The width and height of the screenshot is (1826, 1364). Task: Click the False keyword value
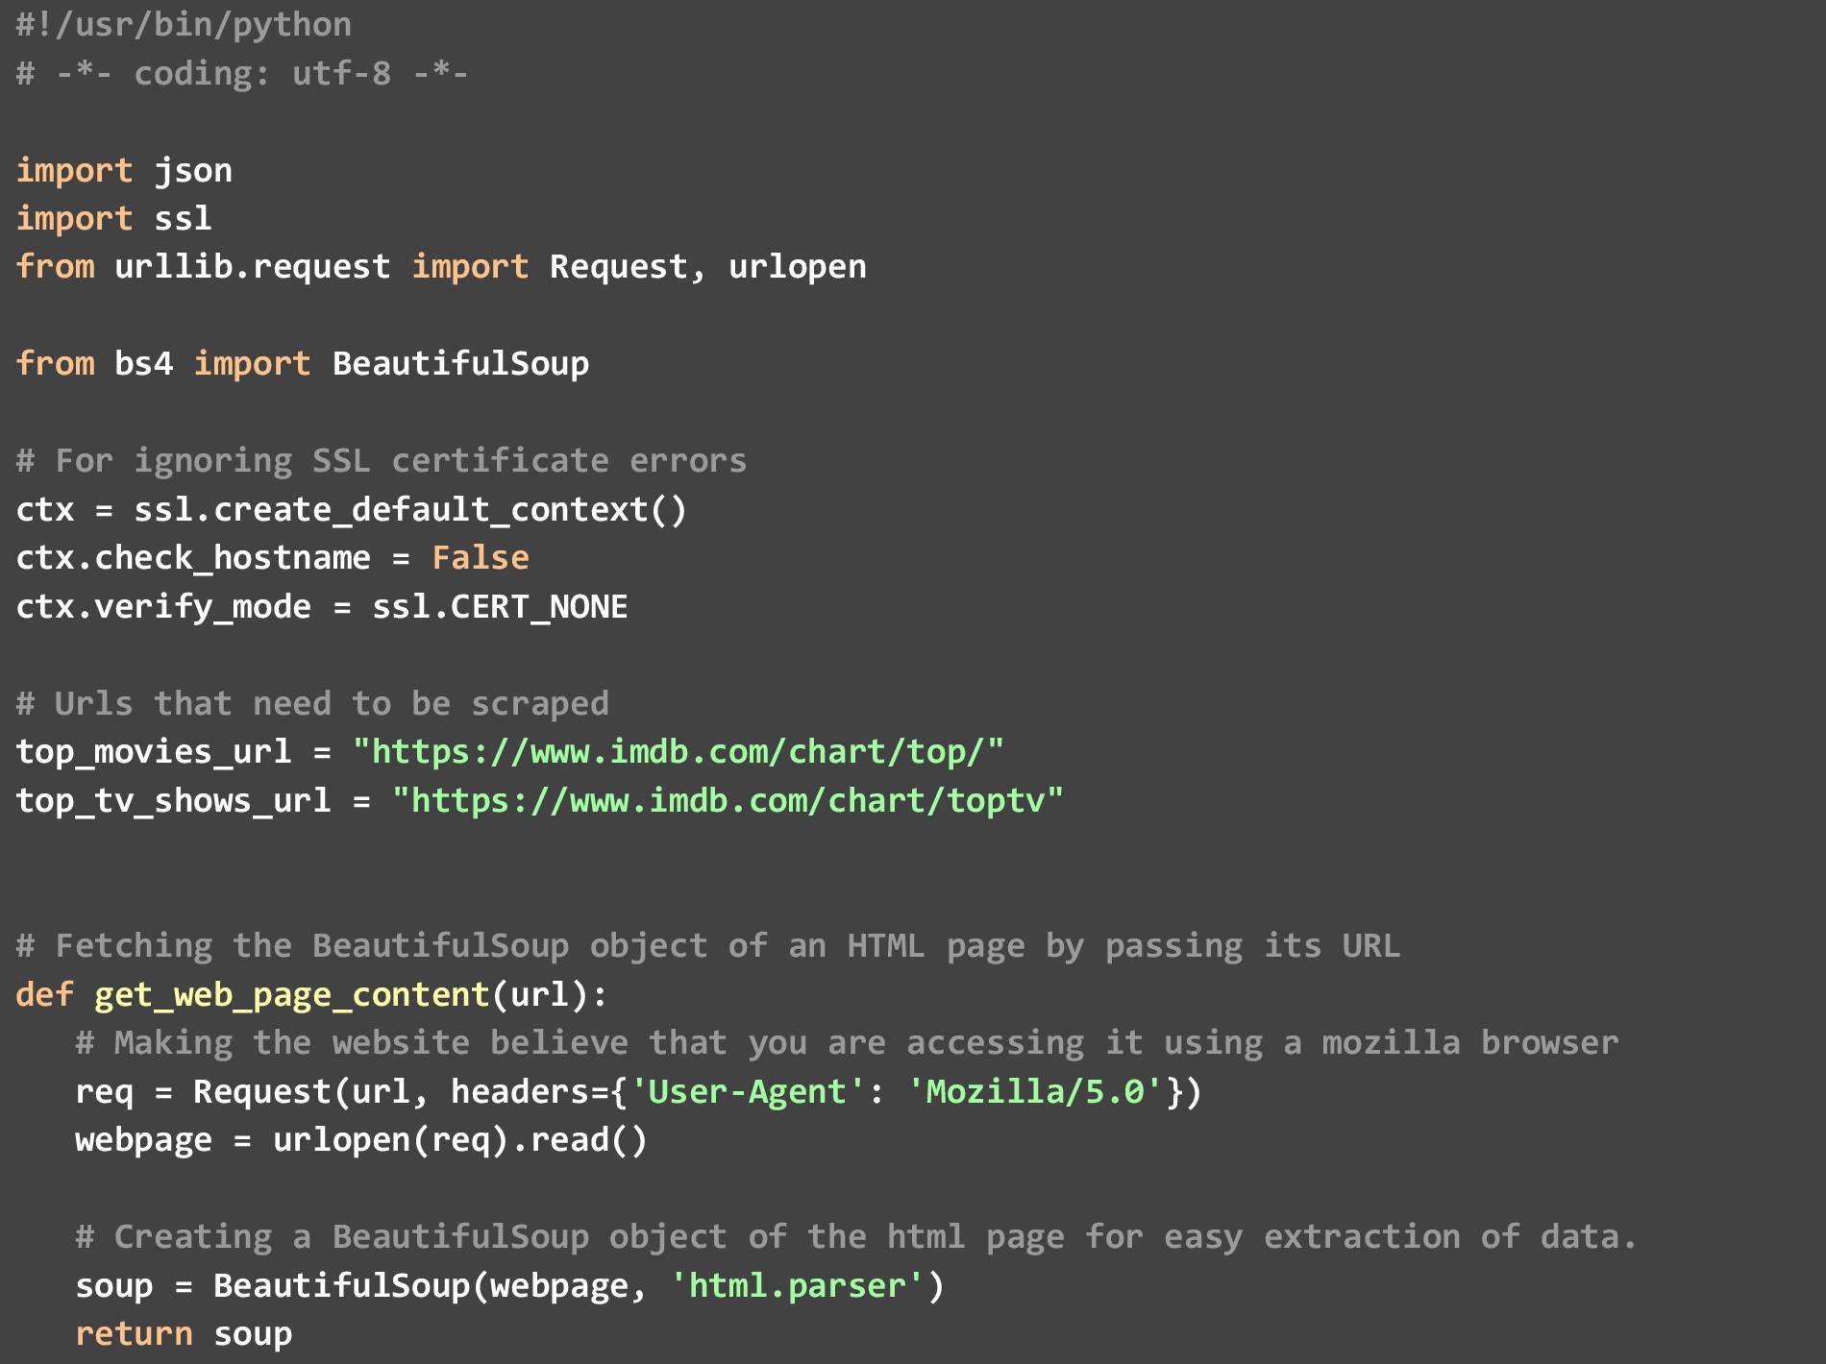click(480, 557)
